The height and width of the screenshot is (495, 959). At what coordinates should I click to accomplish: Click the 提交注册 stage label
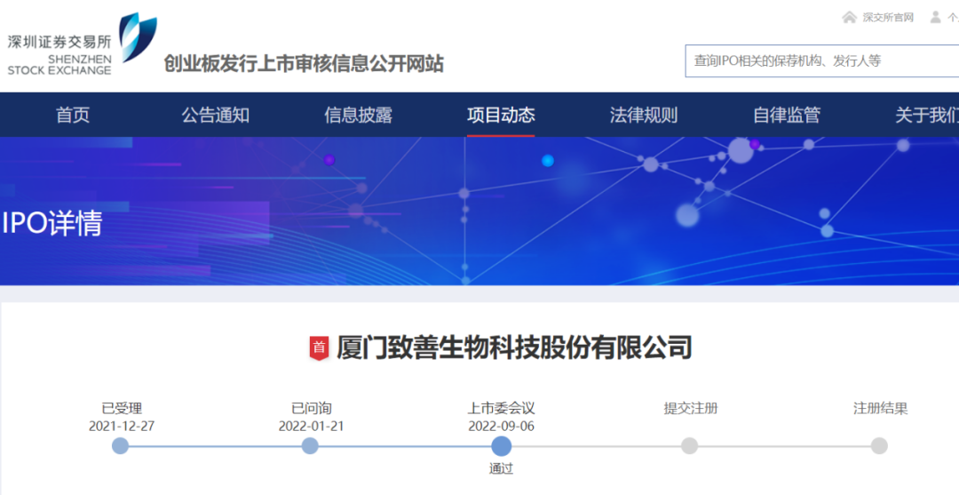(x=691, y=408)
